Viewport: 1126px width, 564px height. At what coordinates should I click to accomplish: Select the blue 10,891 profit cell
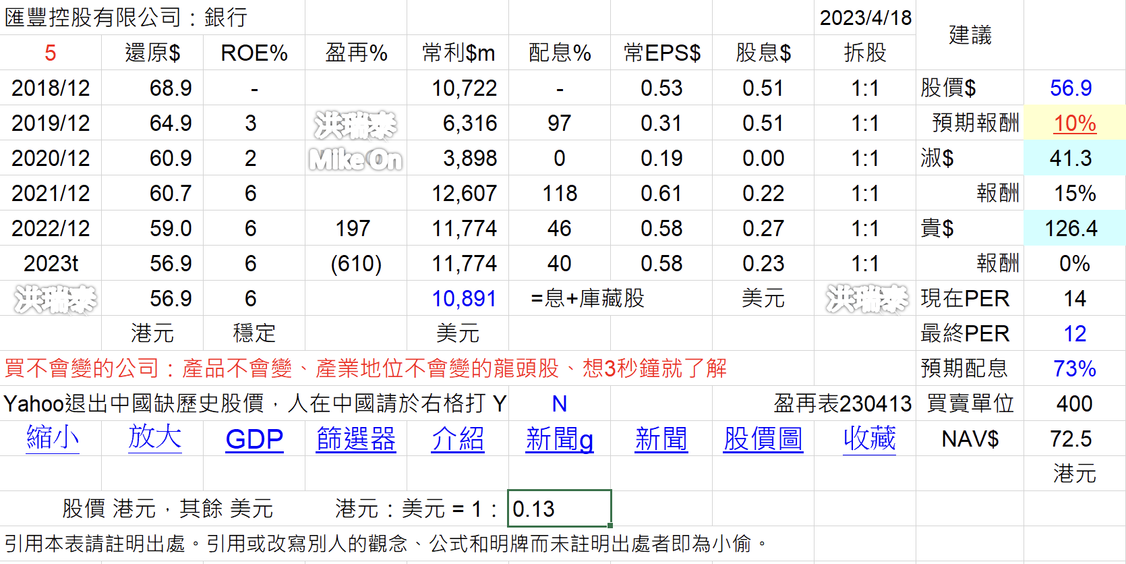click(458, 298)
